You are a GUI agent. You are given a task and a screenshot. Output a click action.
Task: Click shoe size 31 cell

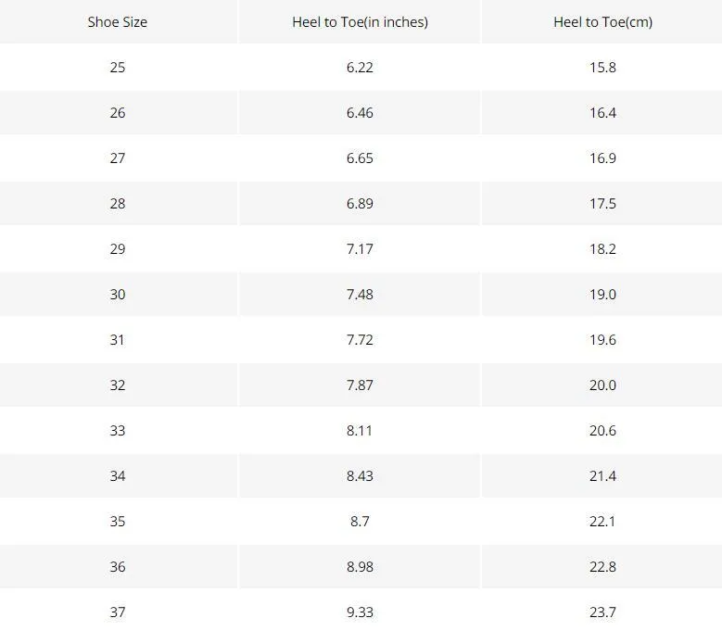[119, 340]
